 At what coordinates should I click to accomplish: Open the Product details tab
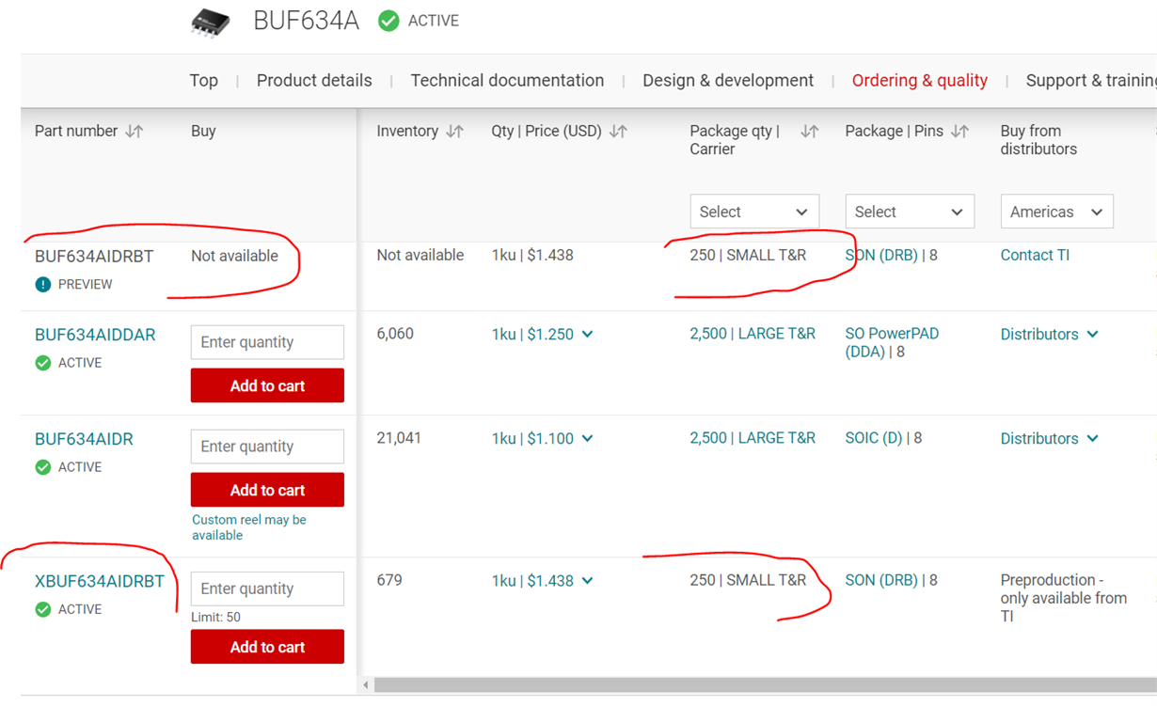(x=314, y=81)
